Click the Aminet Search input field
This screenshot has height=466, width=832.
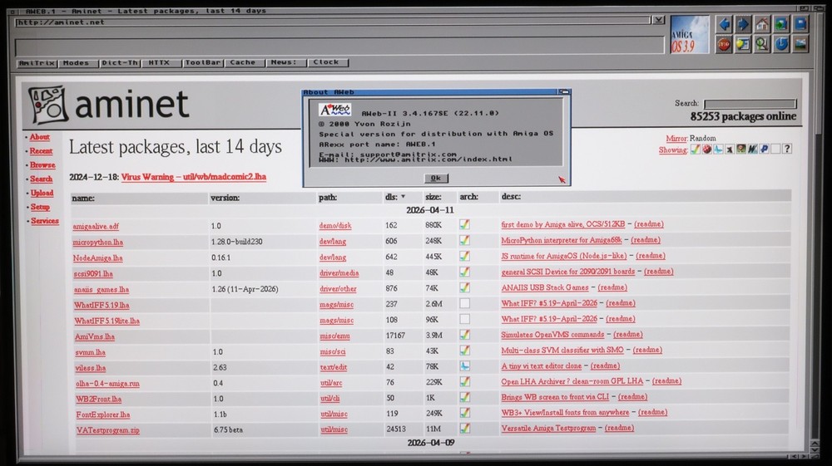(750, 104)
